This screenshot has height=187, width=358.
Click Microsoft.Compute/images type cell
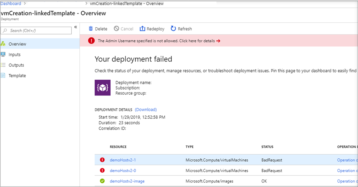pyautogui.click(x=209, y=181)
